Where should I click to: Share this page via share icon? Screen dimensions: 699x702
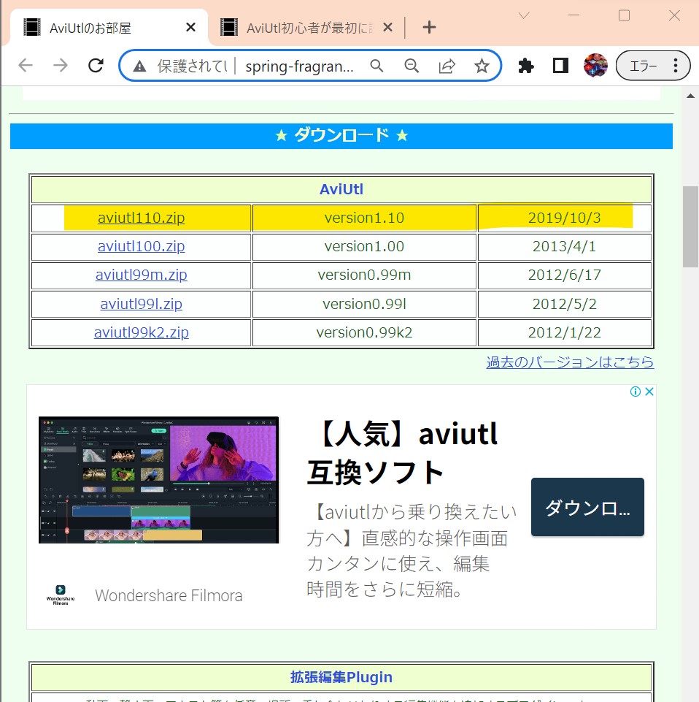(x=447, y=66)
